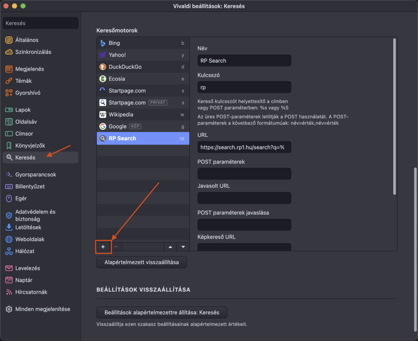Click Alapértelmezett visszaállítása button
Image resolution: width=418 pixels, height=341 pixels.
coord(142,262)
